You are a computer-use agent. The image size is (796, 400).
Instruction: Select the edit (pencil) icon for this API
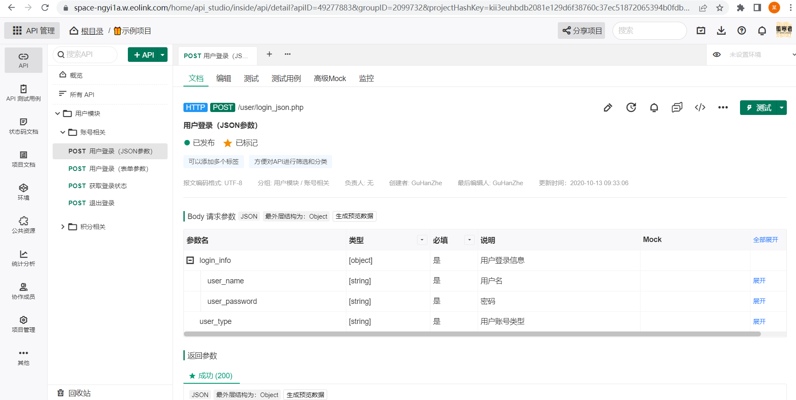coord(608,107)
